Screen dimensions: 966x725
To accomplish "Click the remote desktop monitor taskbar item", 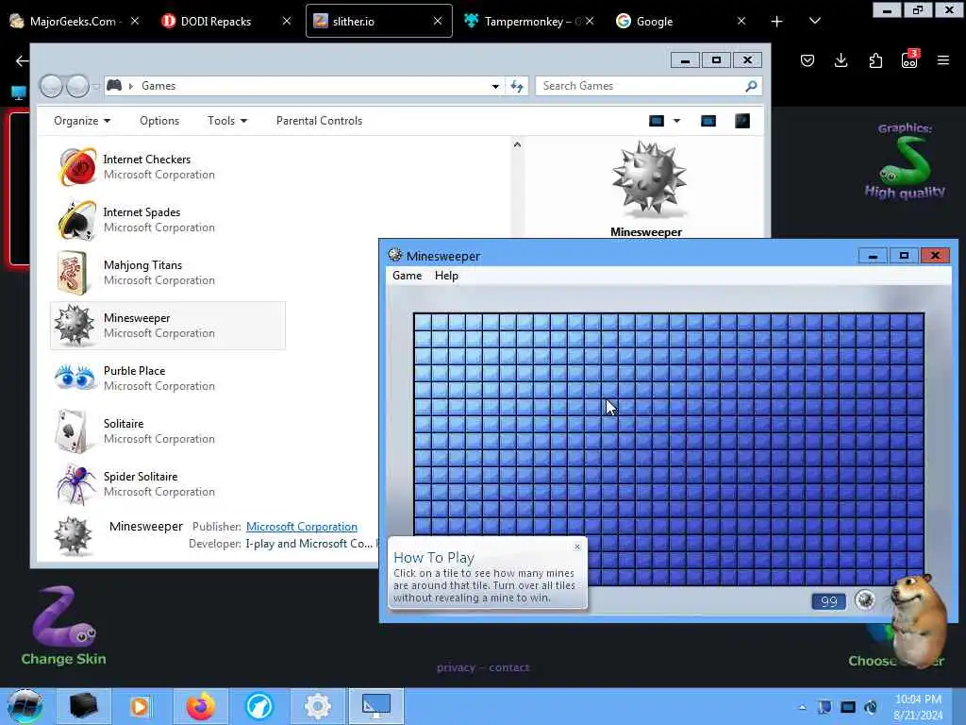I will (376, 706).
